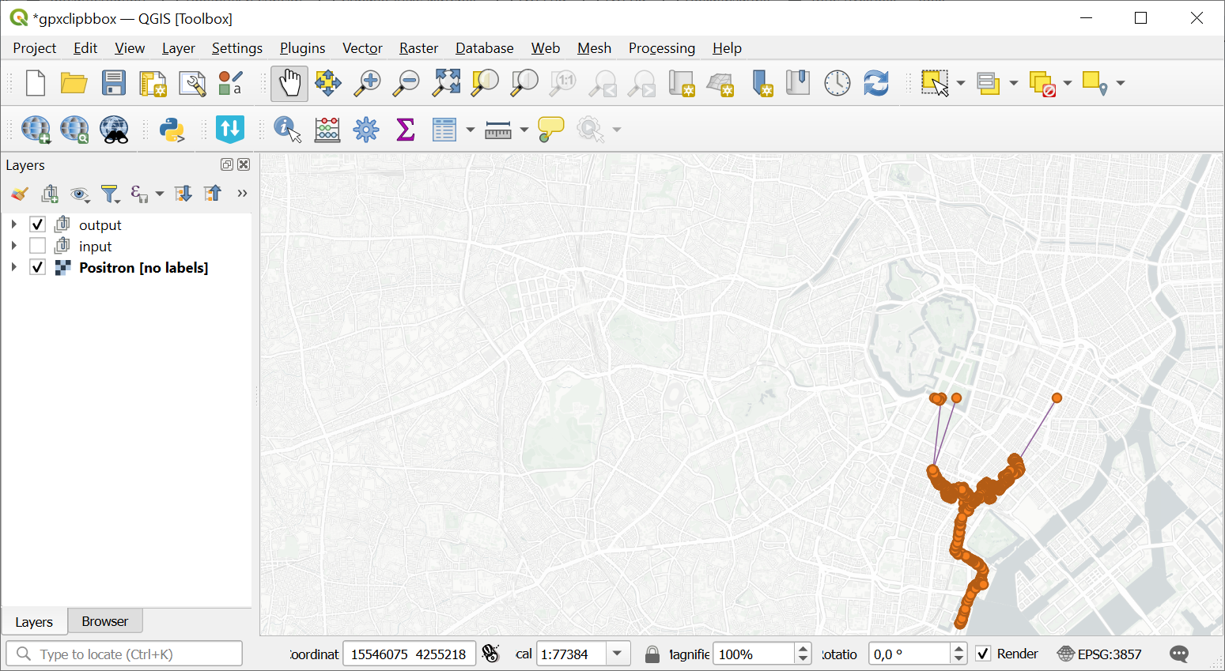The image size is (1225, 671).
Task: Enable the input layer visibility
Action: pyautogui.click(x=37, y=245)
